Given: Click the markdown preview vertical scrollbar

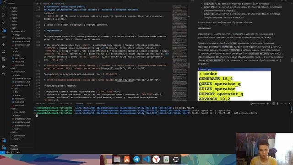Looking at the screenshot, I should coord(292,60).
